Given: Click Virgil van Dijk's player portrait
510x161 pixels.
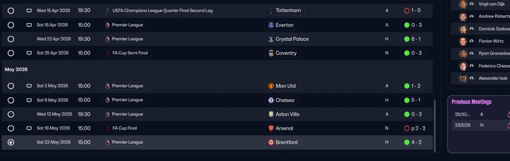Looking at the screenshot, I should coord(463,4).
